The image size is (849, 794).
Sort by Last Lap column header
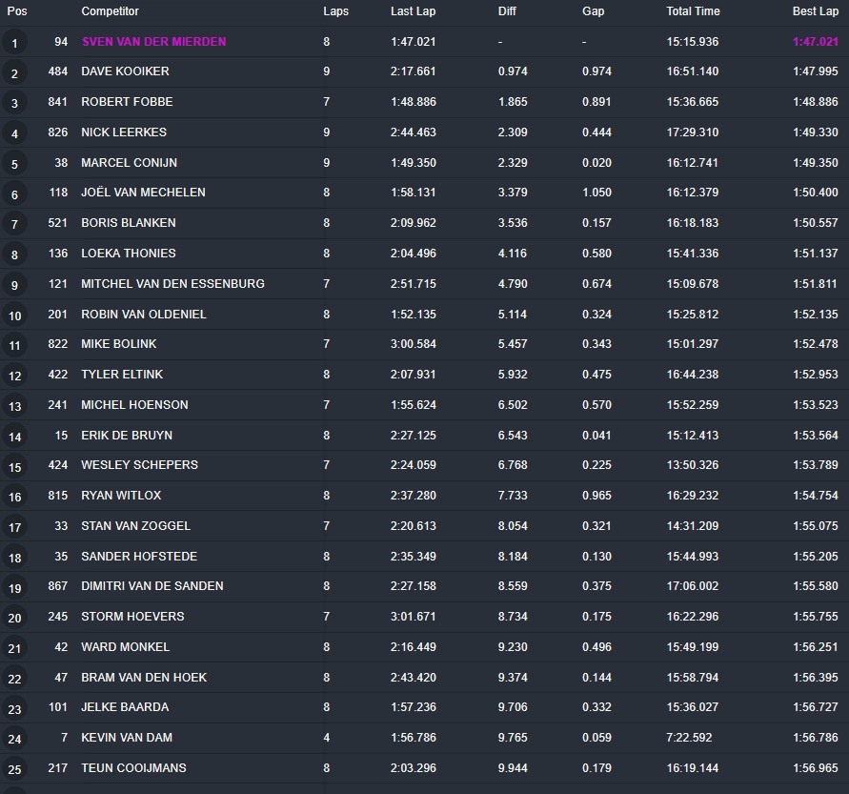(414, 11)
